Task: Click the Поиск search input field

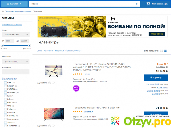Action: (82, 4)
